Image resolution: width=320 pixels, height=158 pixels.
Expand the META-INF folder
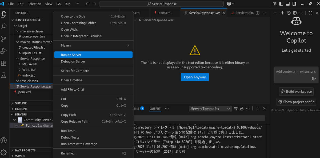(x=20, y=64)
